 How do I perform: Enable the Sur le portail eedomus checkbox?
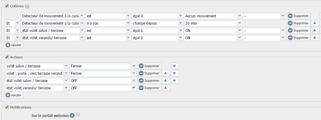coord(78,115)
